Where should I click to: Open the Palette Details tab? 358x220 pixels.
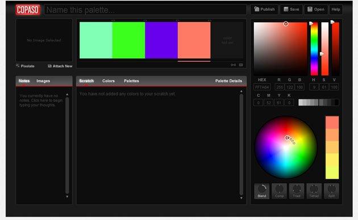click(x=228, y=81)
